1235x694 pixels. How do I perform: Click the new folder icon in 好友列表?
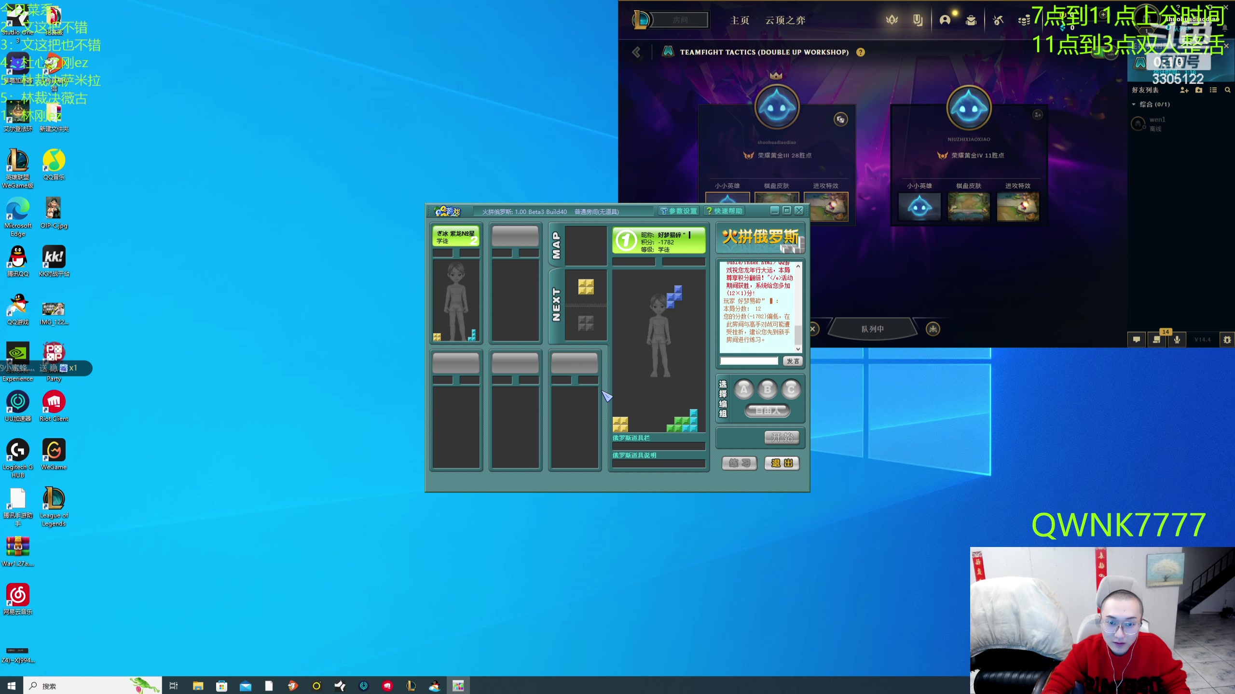pos(1199,90)
